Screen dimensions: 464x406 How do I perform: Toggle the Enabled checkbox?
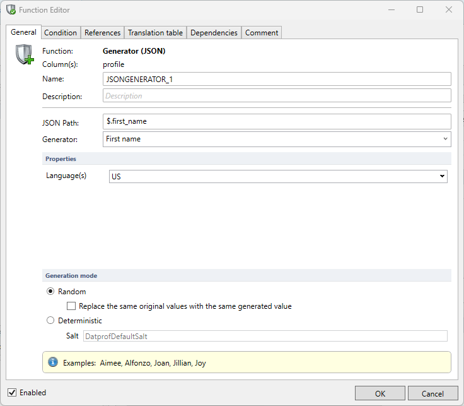12,392
